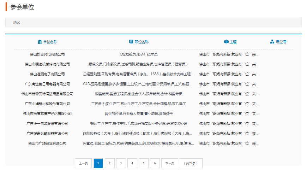
Task: Click positions starting with 总经理助理,采购专员
Action: tap(138, 74)
